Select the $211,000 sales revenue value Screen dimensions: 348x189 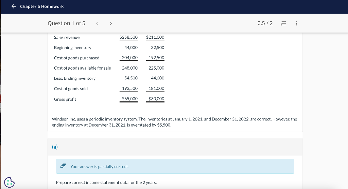point(155,37)
